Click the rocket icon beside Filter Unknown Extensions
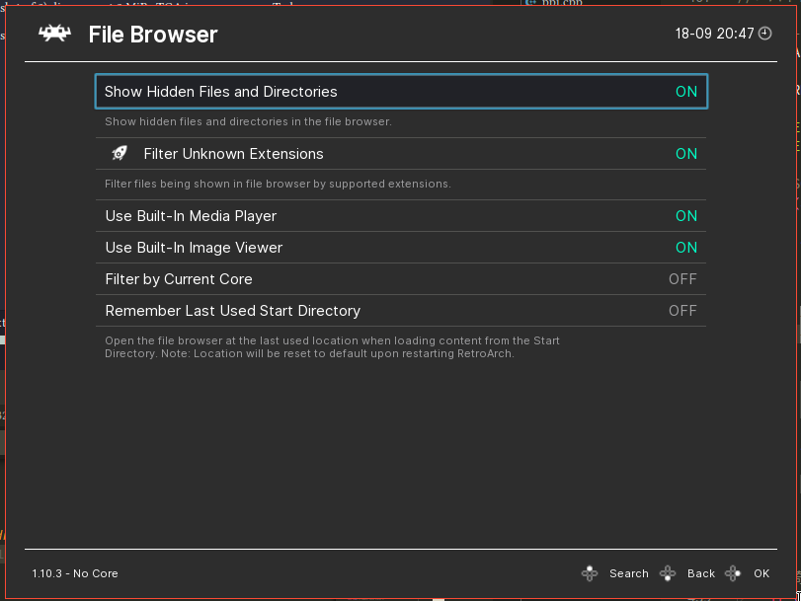The image size is (801, 601). (120, 153)
